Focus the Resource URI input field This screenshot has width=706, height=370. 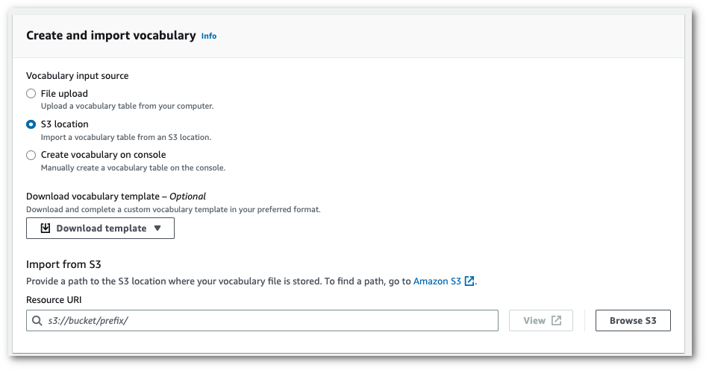pos(269,321)
